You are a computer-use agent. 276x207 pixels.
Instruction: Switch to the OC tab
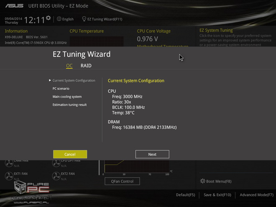pos(69,66)
